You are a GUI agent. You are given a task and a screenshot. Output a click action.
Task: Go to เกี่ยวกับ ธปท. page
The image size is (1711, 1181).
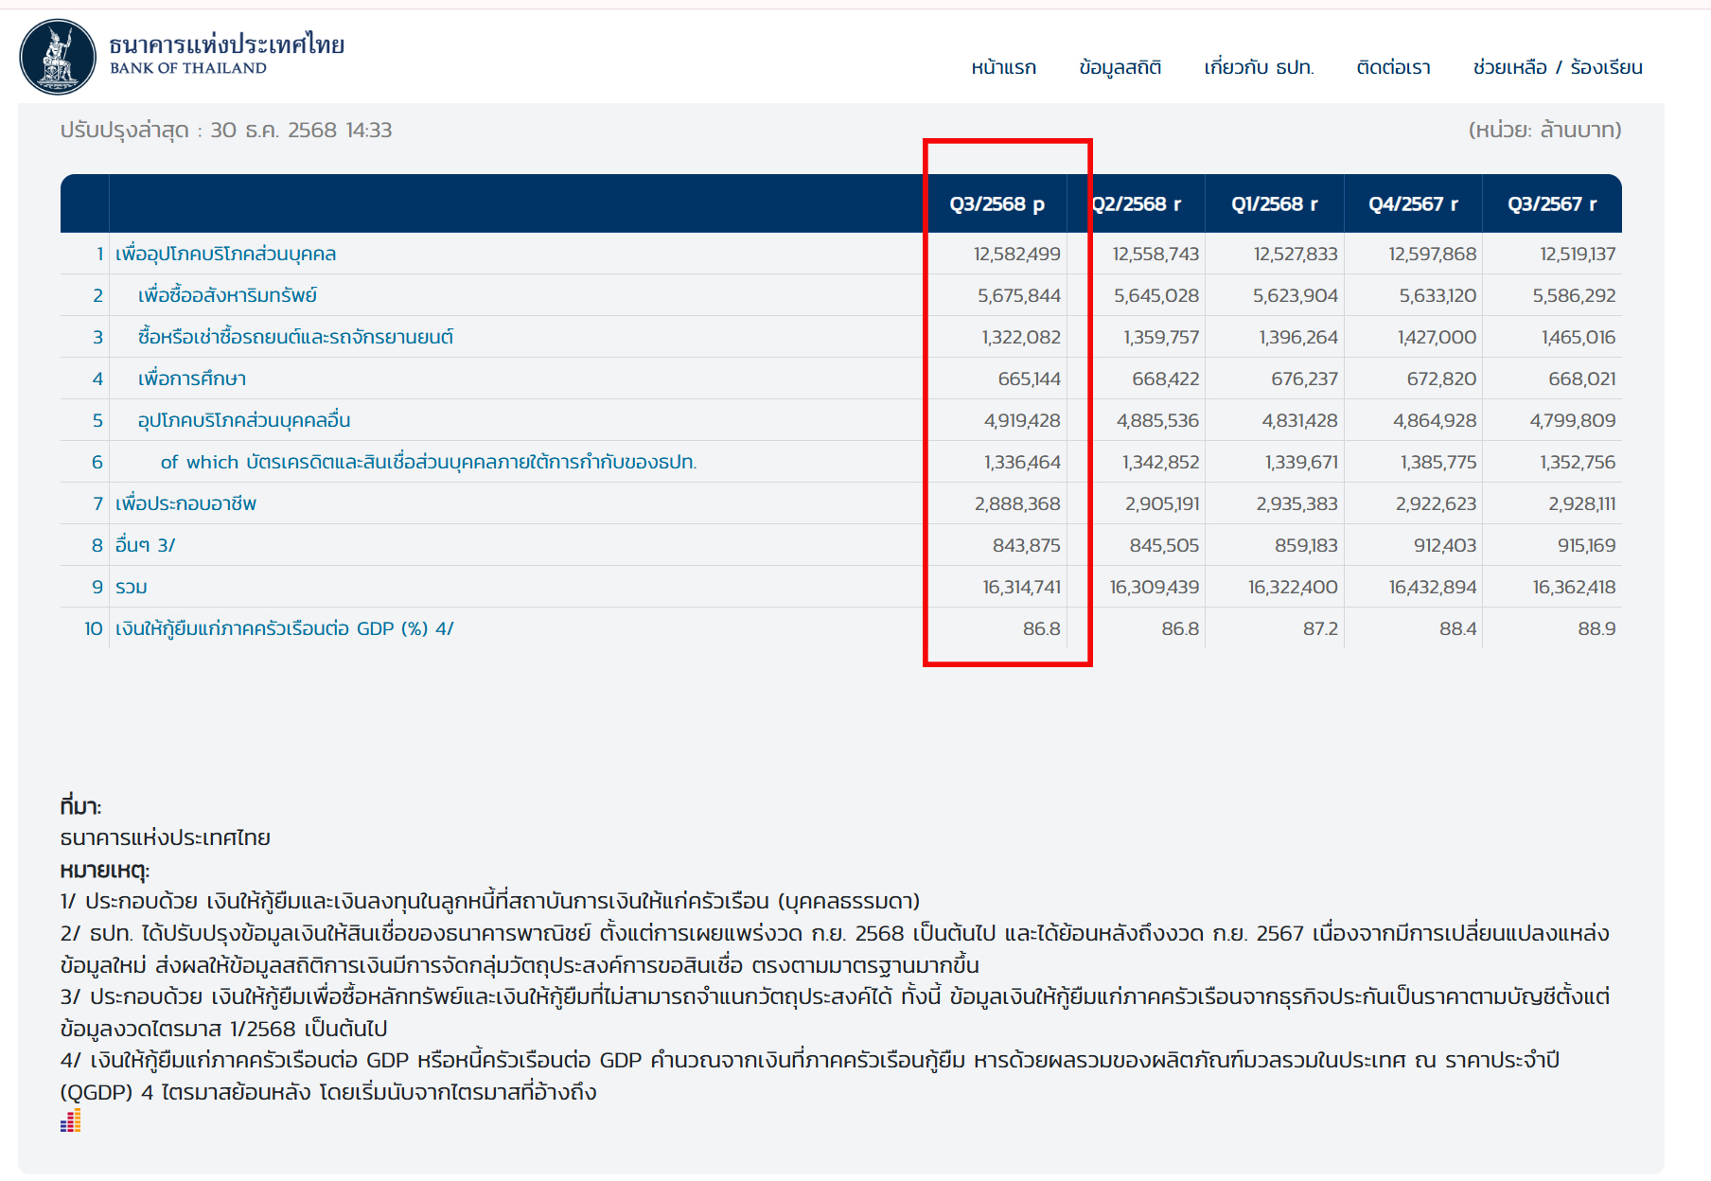(x=1259, y=68)
